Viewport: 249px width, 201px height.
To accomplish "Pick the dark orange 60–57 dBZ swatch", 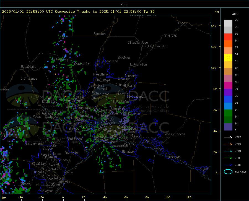I will point(228,44).
